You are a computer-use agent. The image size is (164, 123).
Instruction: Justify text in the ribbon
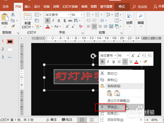(x=106, y=26)
